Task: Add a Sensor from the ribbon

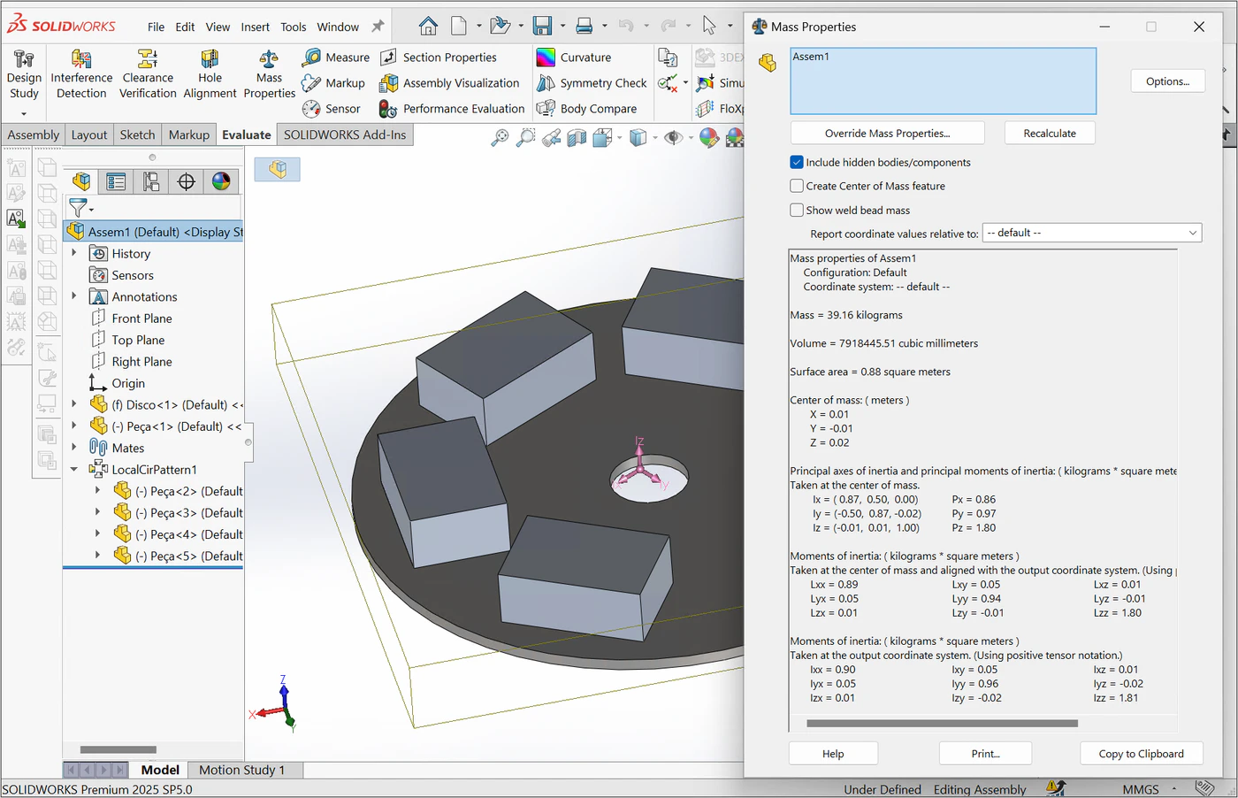Action: click(332, 109)
